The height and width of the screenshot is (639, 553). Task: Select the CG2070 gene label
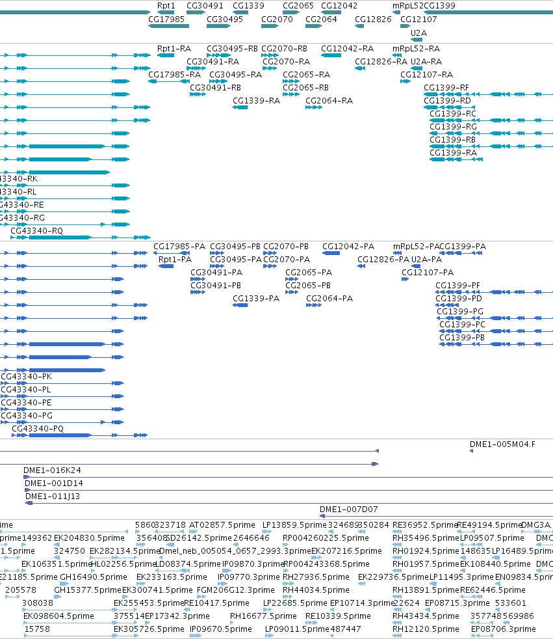[x=277, y=19]
